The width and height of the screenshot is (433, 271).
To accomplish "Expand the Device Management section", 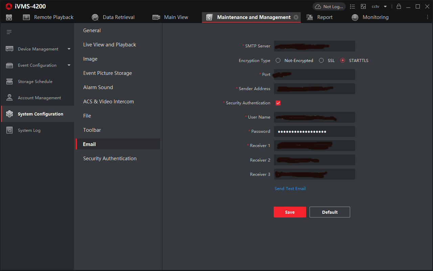I will click(x=69, y=49).
